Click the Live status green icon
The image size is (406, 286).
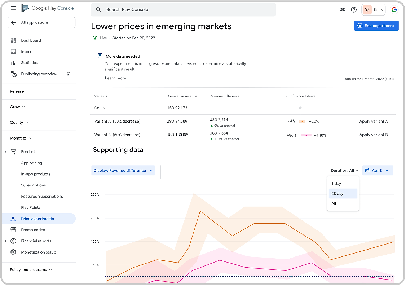95,38
